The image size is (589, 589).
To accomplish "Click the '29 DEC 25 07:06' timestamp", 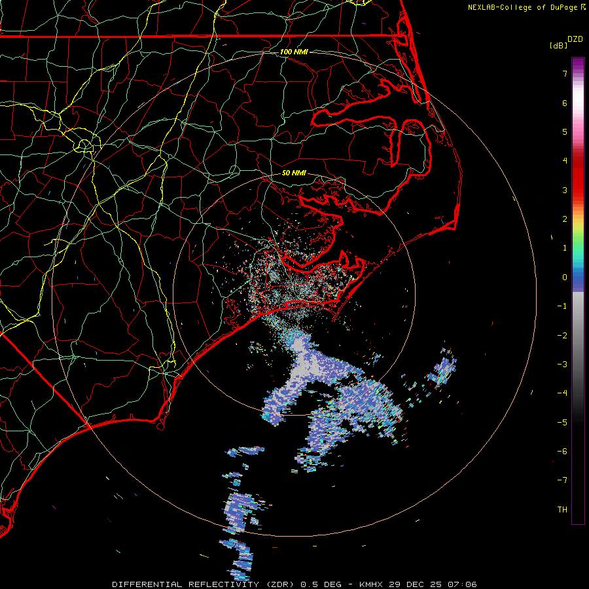I will 433,584.
